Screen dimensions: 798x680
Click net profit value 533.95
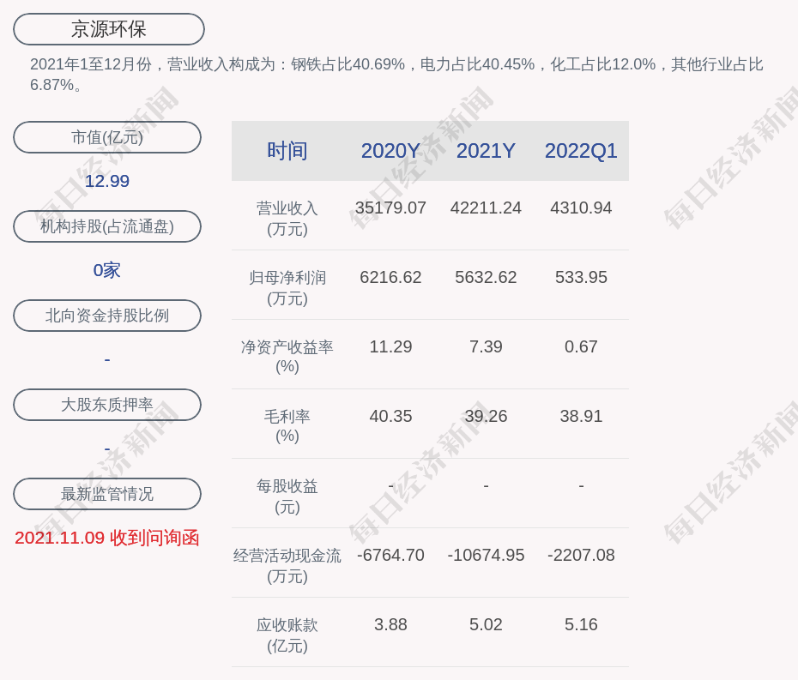pyautogui.click(x=581, y=277)
